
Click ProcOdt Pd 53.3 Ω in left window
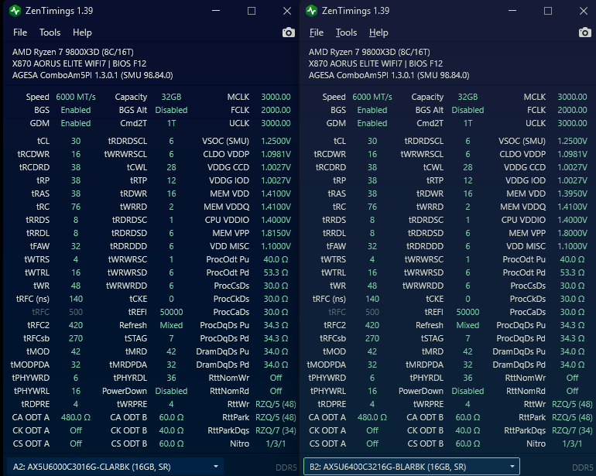(x=276, y=272)
